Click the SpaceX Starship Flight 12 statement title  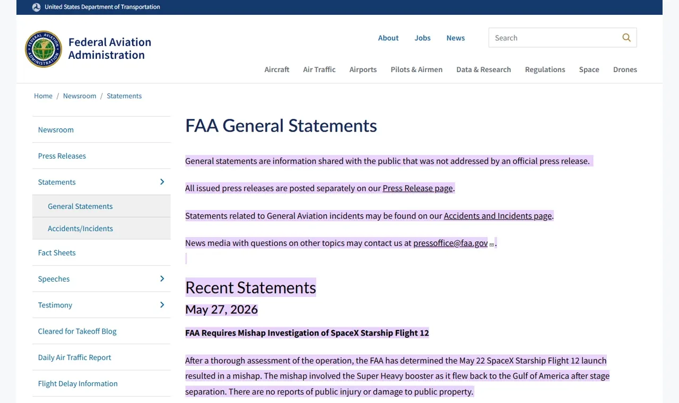click(x=307, y=333)
